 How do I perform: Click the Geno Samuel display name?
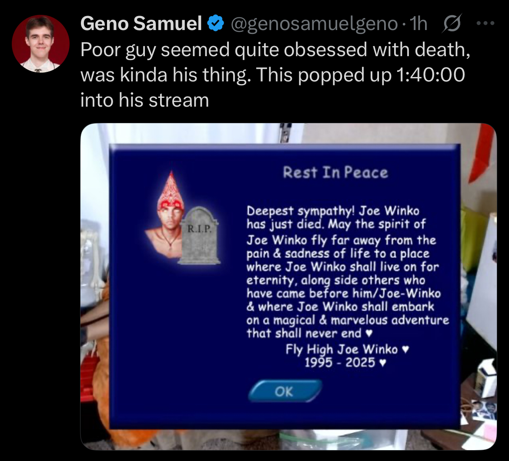(x=141, y=24)
